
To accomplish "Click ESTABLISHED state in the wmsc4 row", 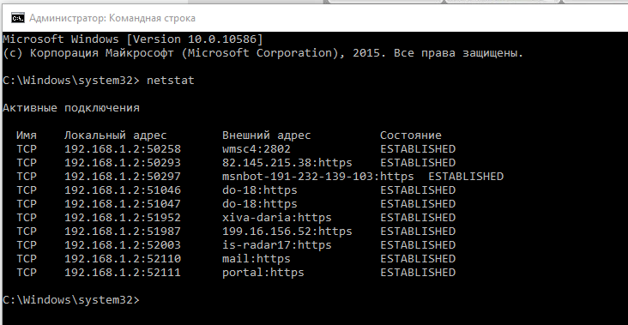I will (418, 149).
